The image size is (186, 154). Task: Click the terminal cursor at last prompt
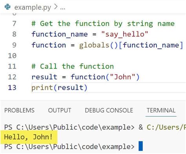140,146
